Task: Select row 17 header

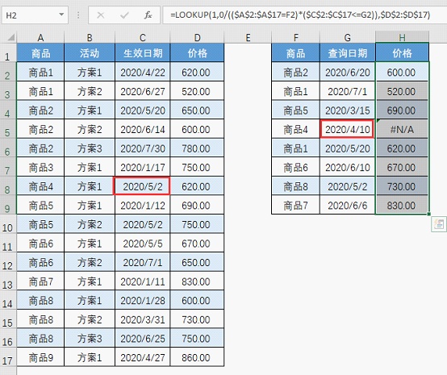Action: 8,357
